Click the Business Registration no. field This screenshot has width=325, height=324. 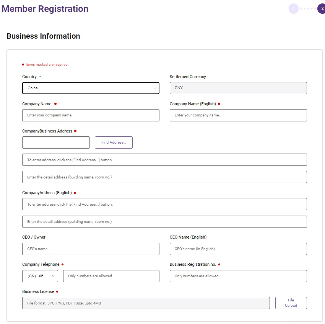[238, 276]
